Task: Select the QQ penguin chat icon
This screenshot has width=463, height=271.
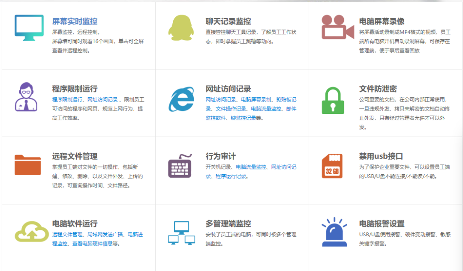Action: coord(182,27)
